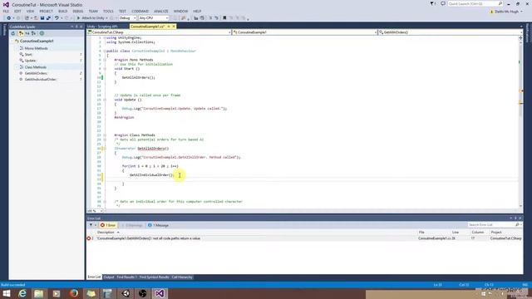Open the CODEMAID menu
The height and width of the screenshot is (299, 532).
[140, 11]
